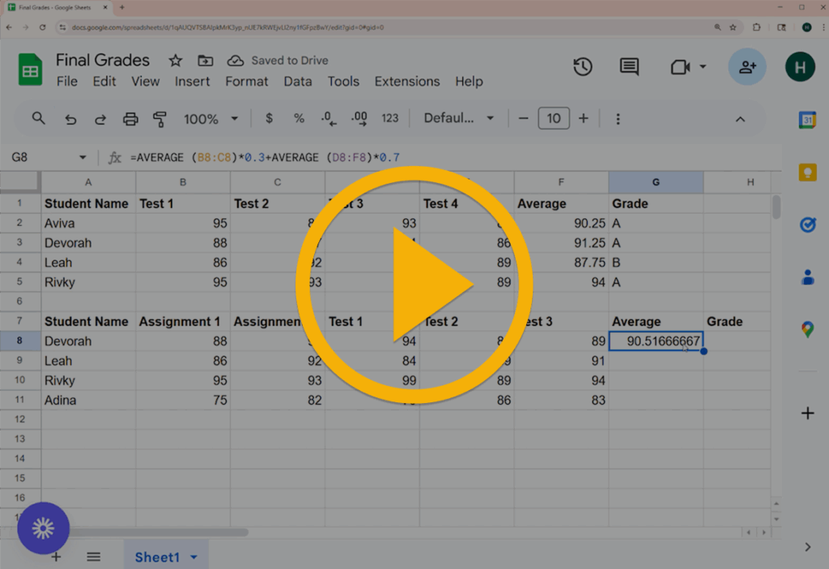The height and width of the screenshot is (569, 829).
Task: Click the share people icon button
Action: point(746,67)
